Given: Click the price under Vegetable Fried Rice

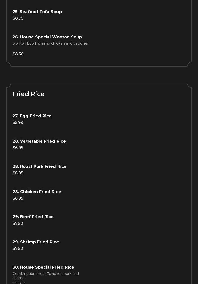Looking at the screenshot, I should point(18,148).
